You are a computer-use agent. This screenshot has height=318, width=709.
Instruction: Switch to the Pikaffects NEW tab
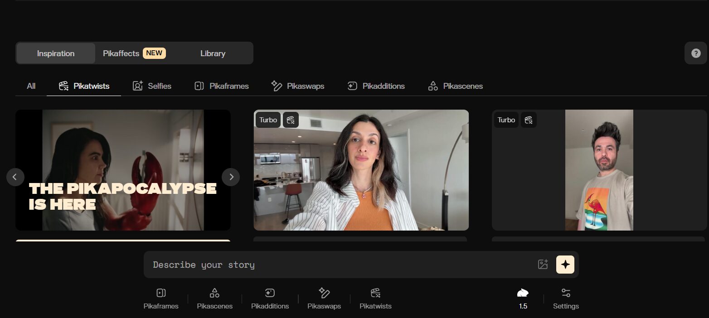pos(134,53)
